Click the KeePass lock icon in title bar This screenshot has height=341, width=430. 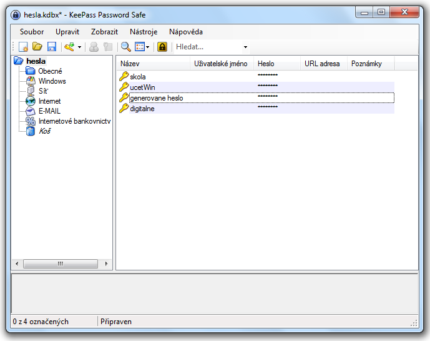[16, 15]
